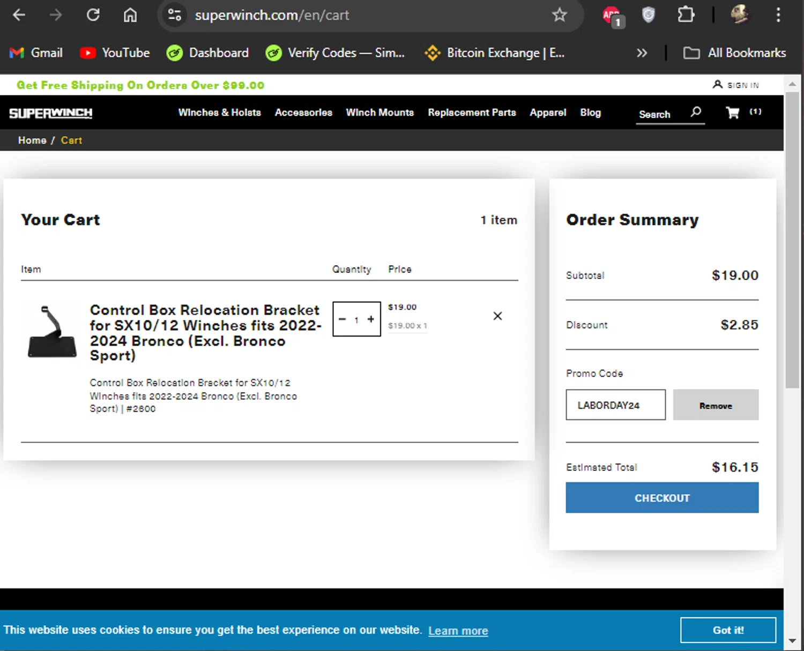The image size is (804, 651).
Task: Click the "1 item" cart count
Action: tap(499, 220)
